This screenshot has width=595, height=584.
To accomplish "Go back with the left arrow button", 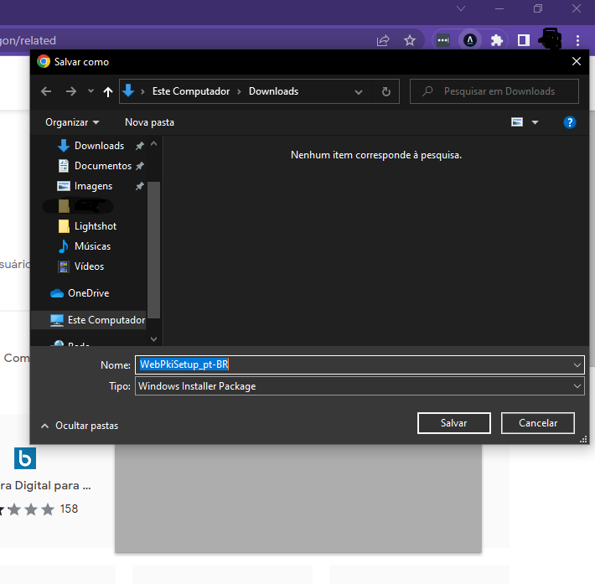I will 46,91.
